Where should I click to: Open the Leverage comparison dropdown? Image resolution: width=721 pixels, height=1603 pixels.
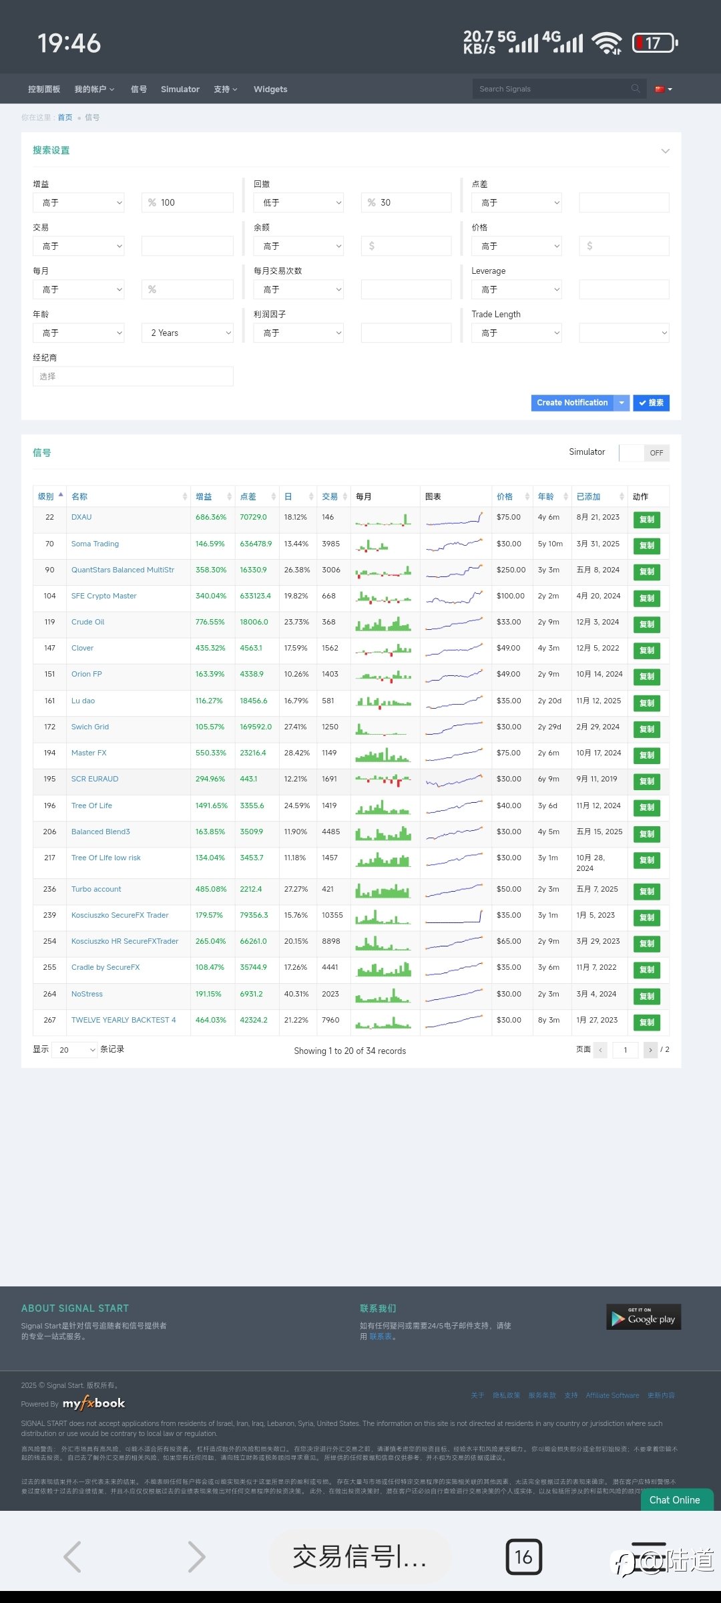pos(517,289)
